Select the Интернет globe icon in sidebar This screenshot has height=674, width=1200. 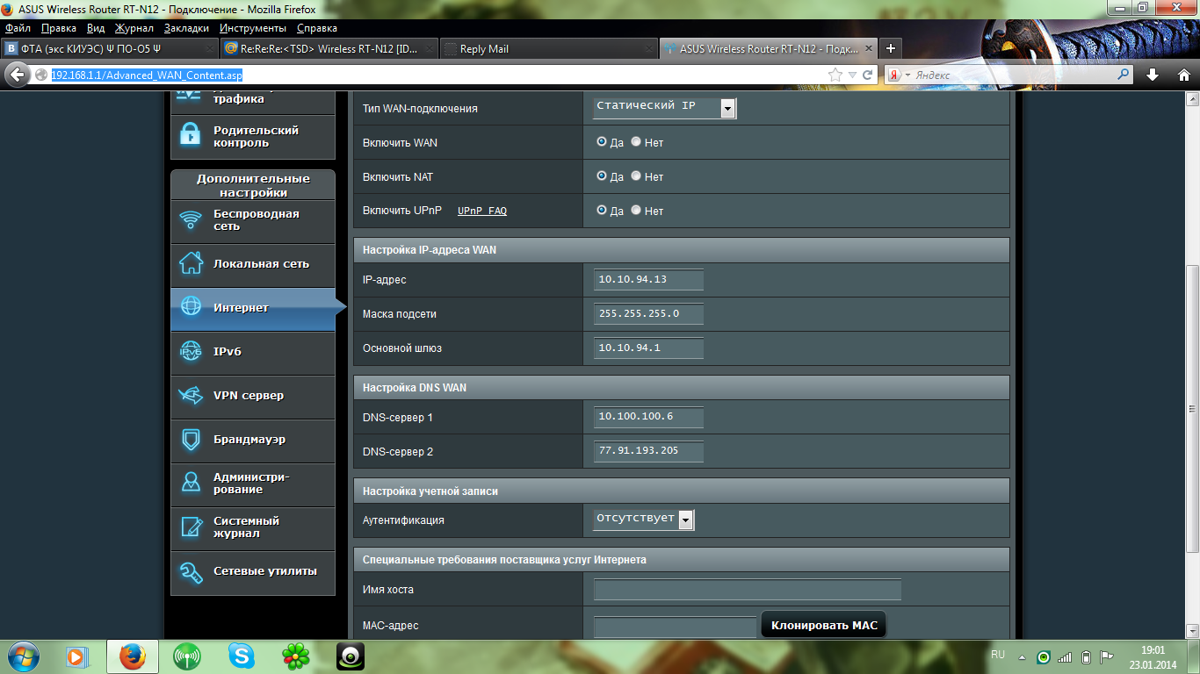click(191, 307)
